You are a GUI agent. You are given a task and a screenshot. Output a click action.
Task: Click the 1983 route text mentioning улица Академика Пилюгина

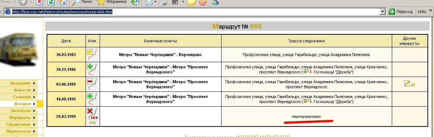tap(306, 55)
